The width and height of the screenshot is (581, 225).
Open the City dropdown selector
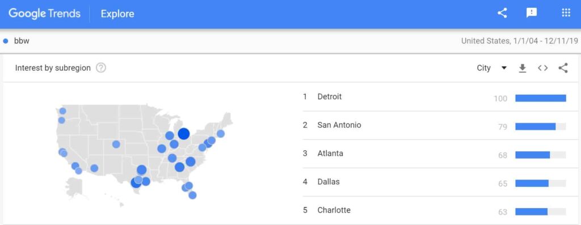click(492, 68)
